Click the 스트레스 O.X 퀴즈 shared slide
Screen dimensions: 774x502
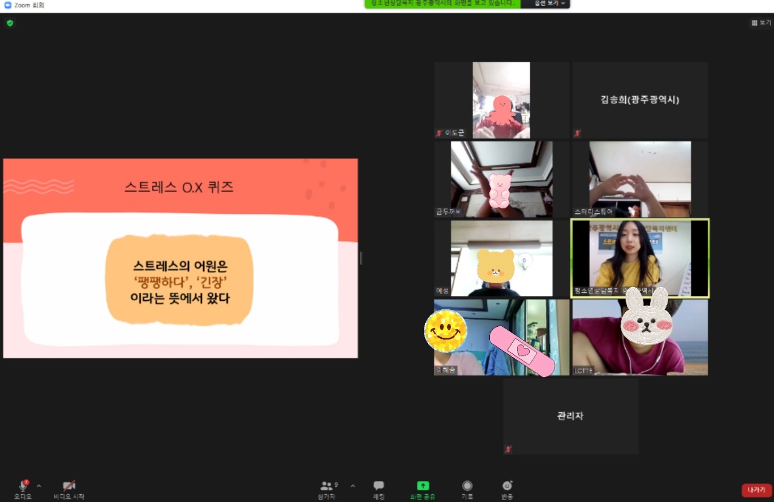tap(180, 259)
